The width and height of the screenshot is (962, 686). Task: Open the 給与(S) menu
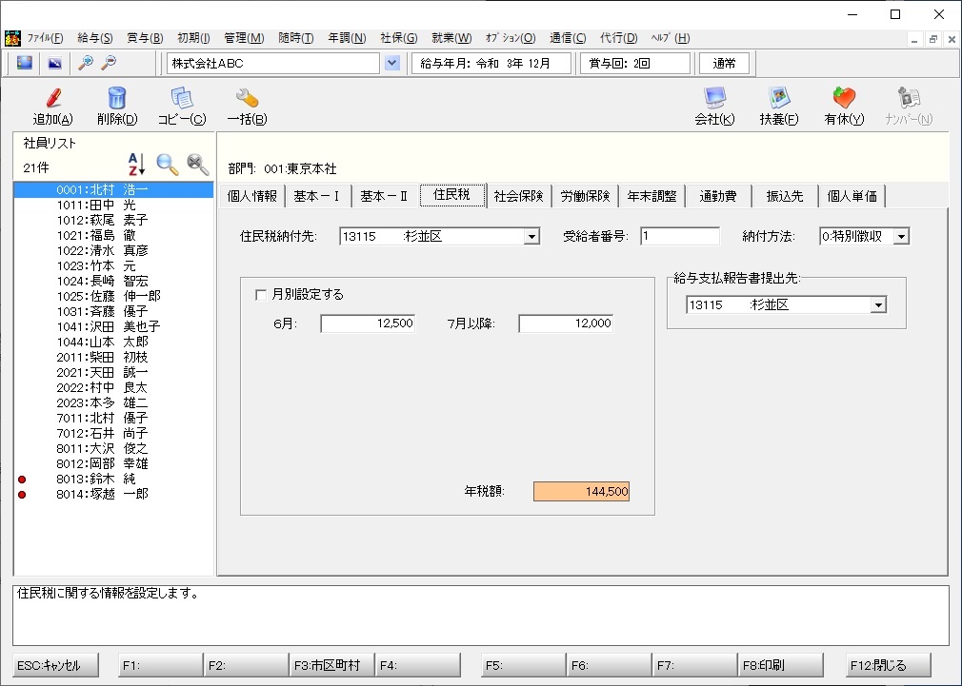point(95,38)
